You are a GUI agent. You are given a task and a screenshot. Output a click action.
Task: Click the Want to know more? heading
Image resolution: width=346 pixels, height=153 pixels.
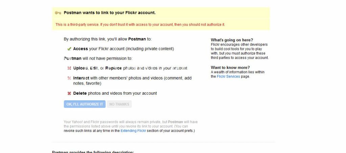(230, 67)
